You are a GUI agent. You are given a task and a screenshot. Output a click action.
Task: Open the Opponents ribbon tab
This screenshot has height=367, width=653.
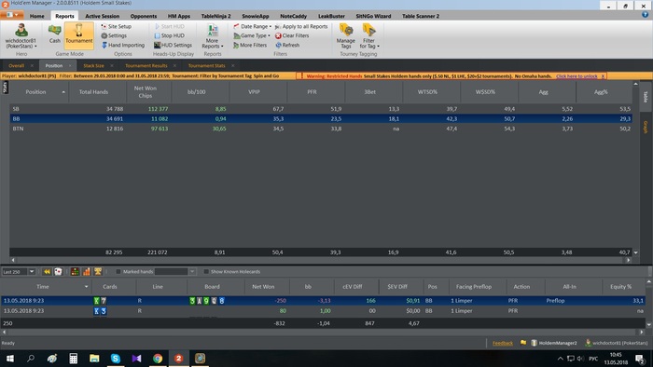[144, 16]
